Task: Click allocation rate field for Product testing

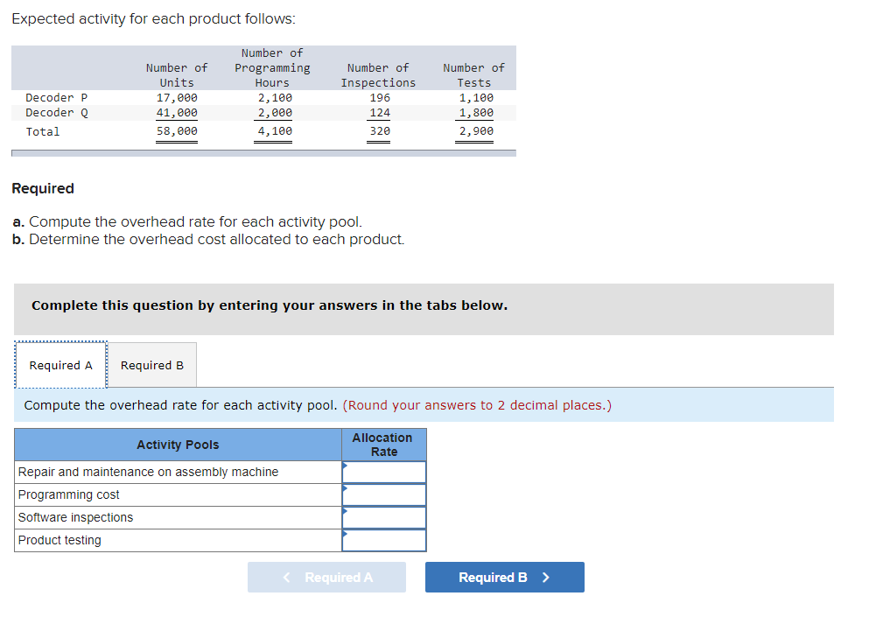Action: click(385, 540)
